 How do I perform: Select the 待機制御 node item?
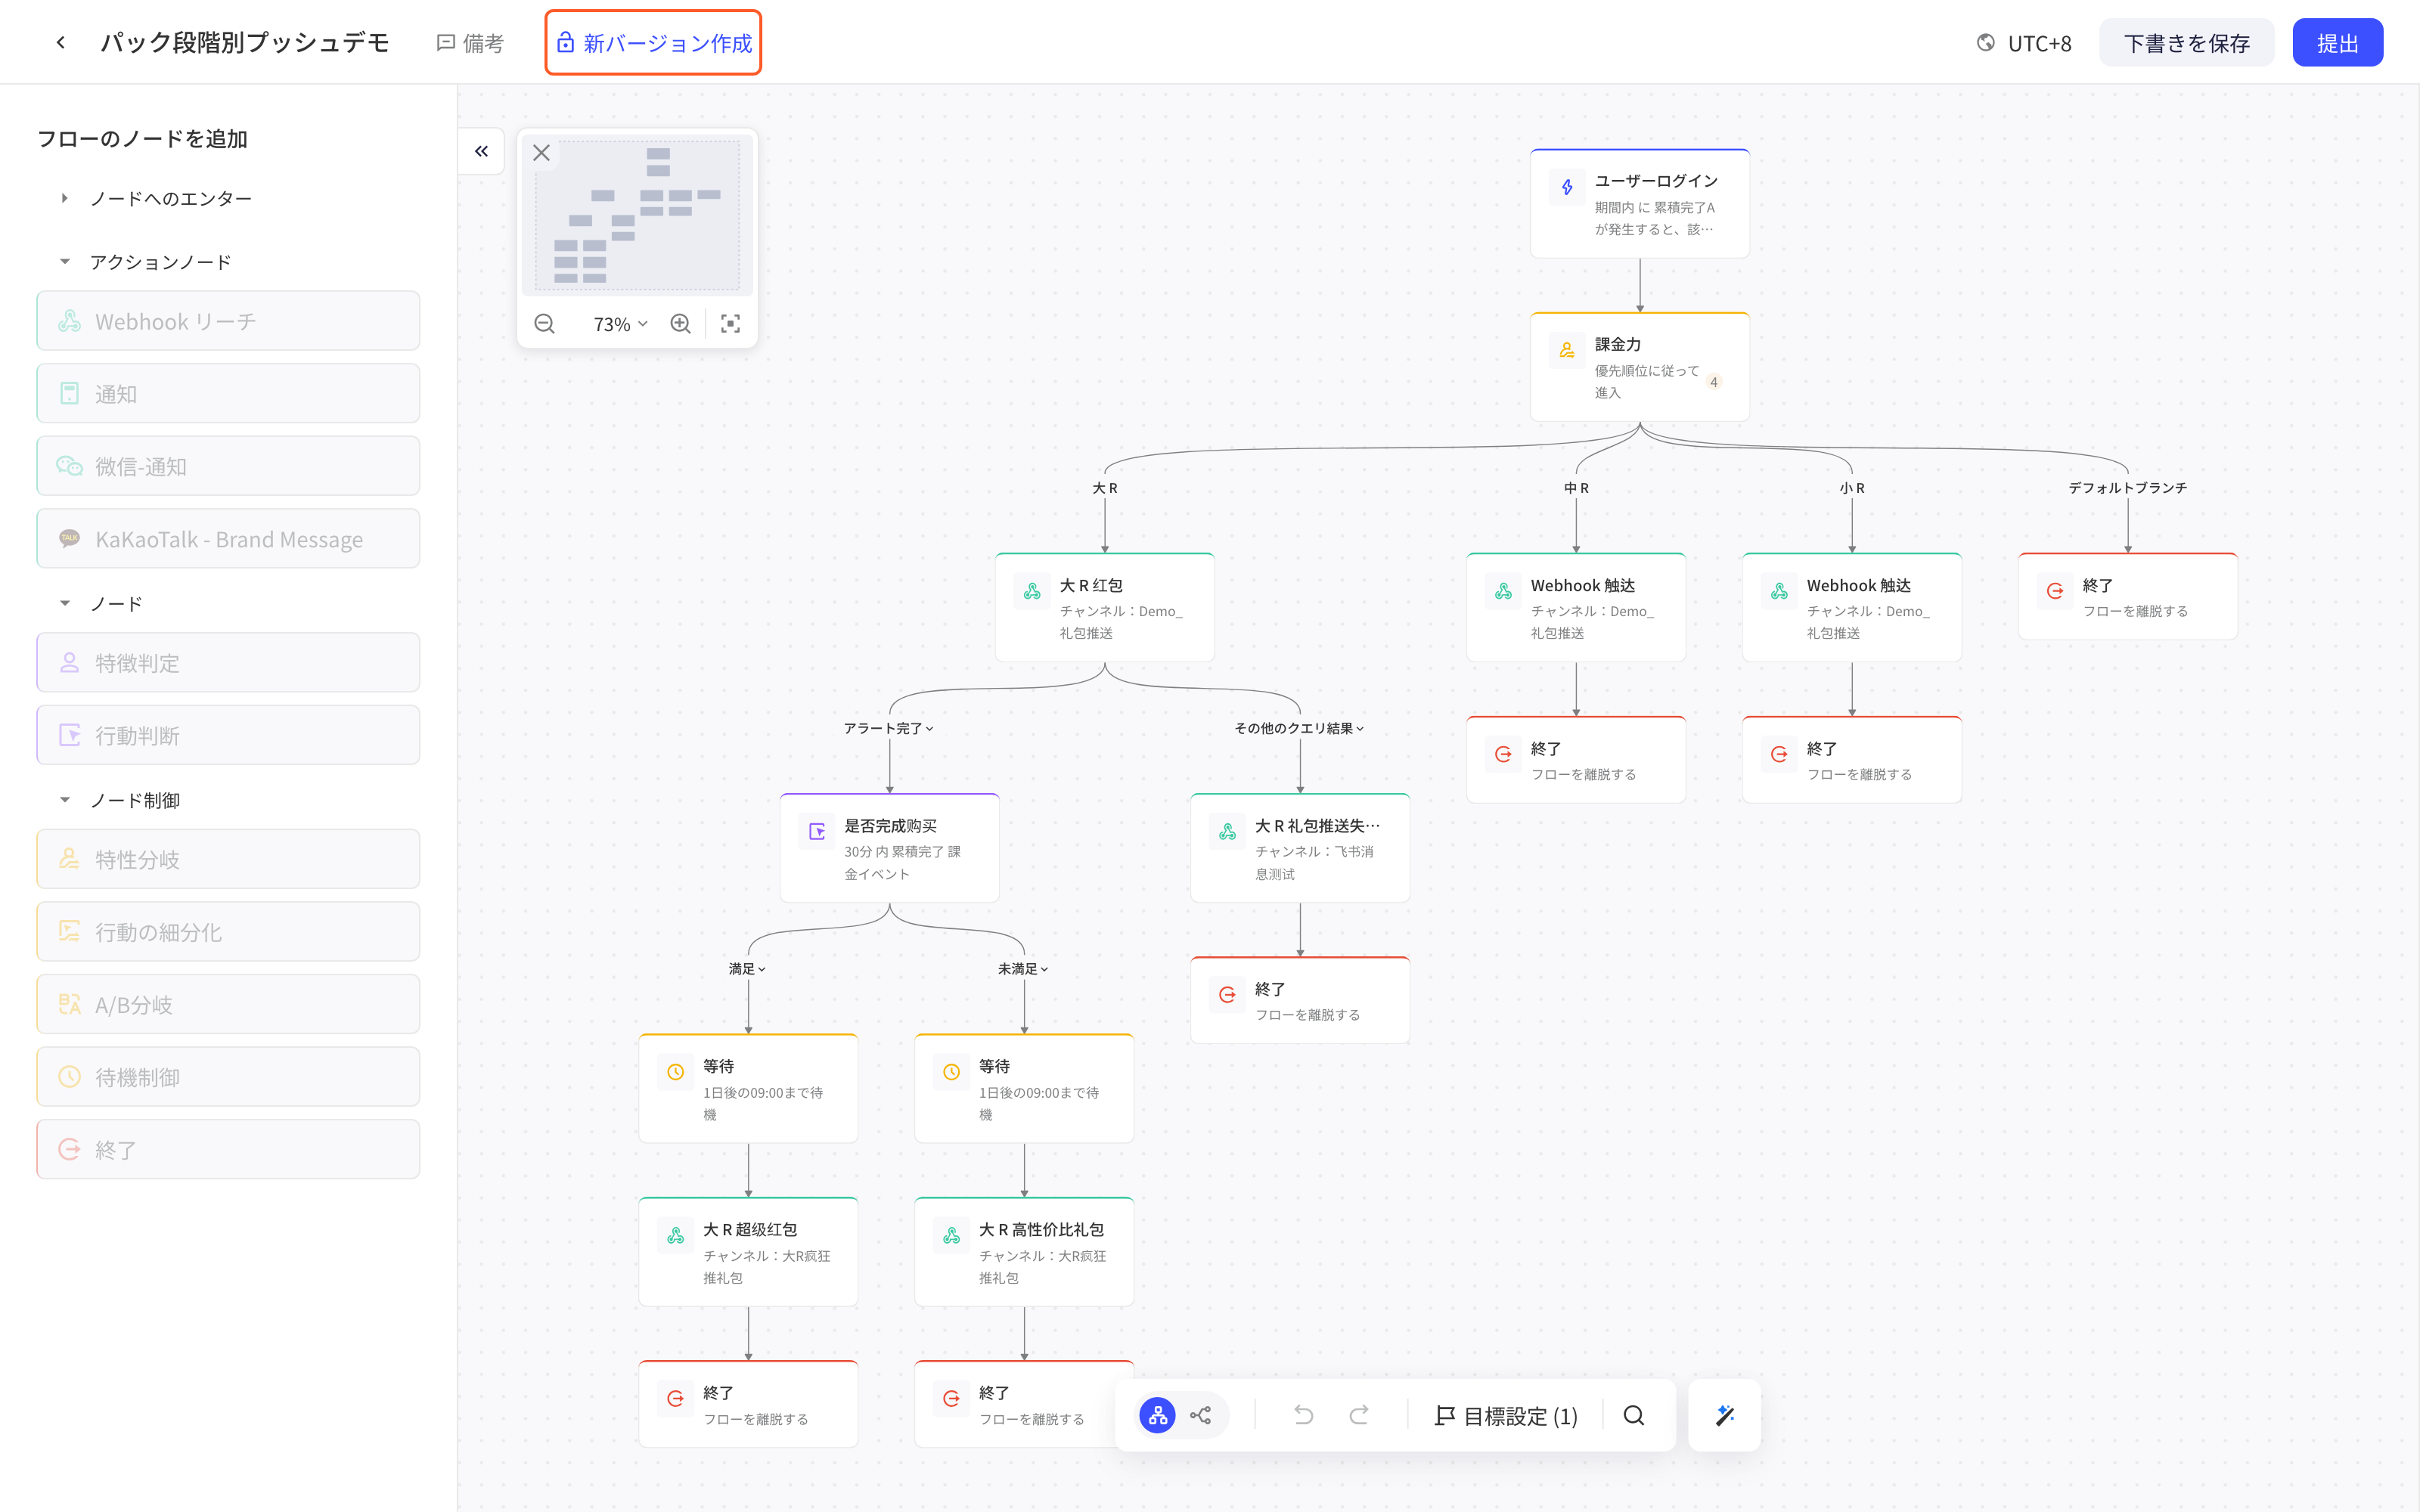[228, 1077]
